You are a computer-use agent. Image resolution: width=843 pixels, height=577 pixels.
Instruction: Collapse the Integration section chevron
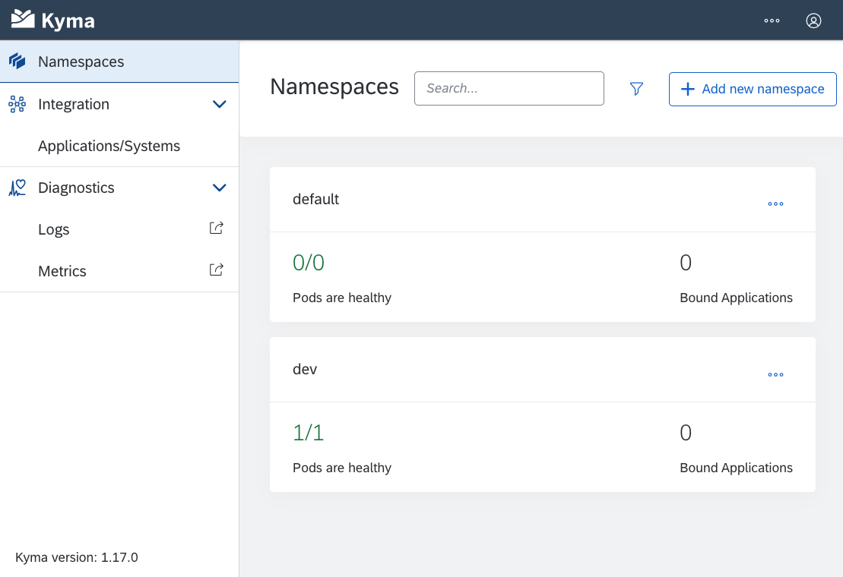click(x=220, y=104)
